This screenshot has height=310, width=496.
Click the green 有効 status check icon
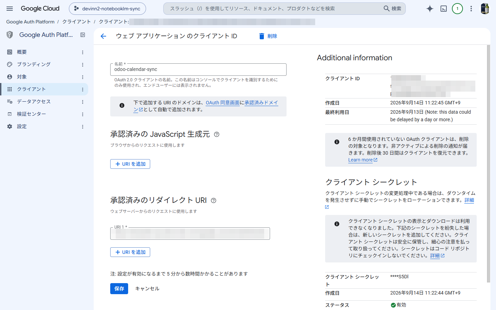pyautogui.click(x=393, y=305)
